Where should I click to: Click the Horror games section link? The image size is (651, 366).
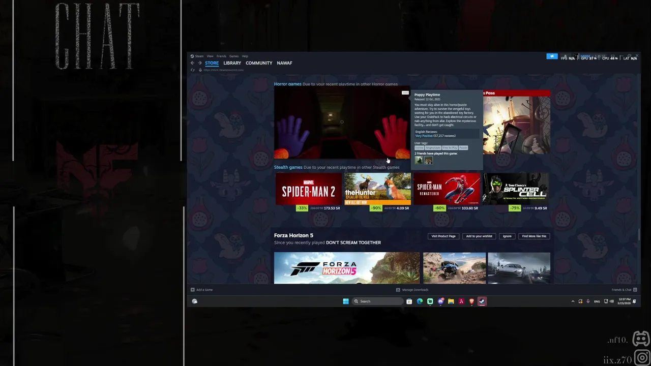(287, 84)
